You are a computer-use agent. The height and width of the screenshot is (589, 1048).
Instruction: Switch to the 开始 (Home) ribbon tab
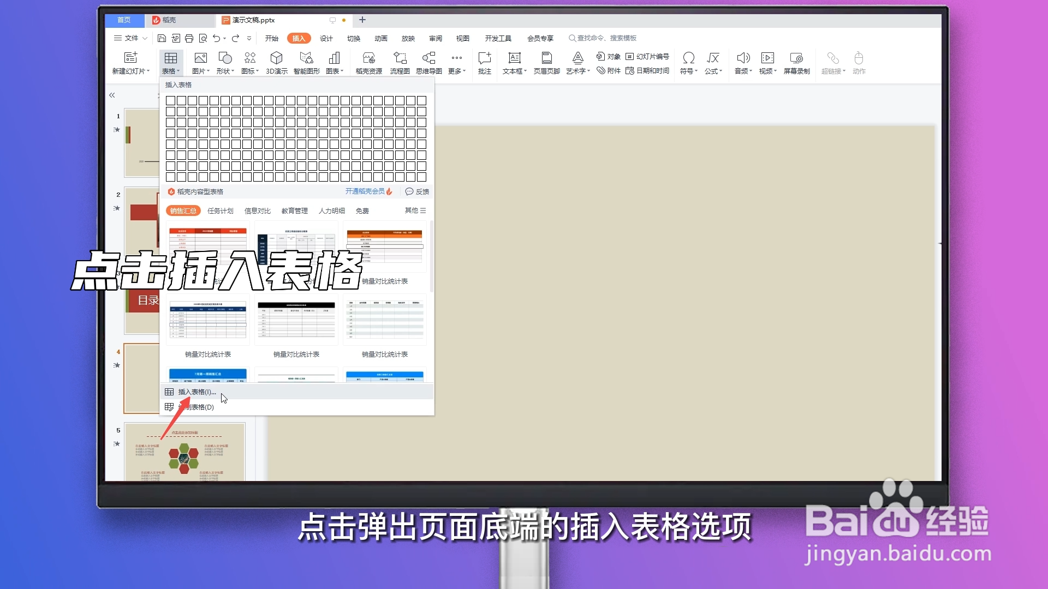coord(272,38)
